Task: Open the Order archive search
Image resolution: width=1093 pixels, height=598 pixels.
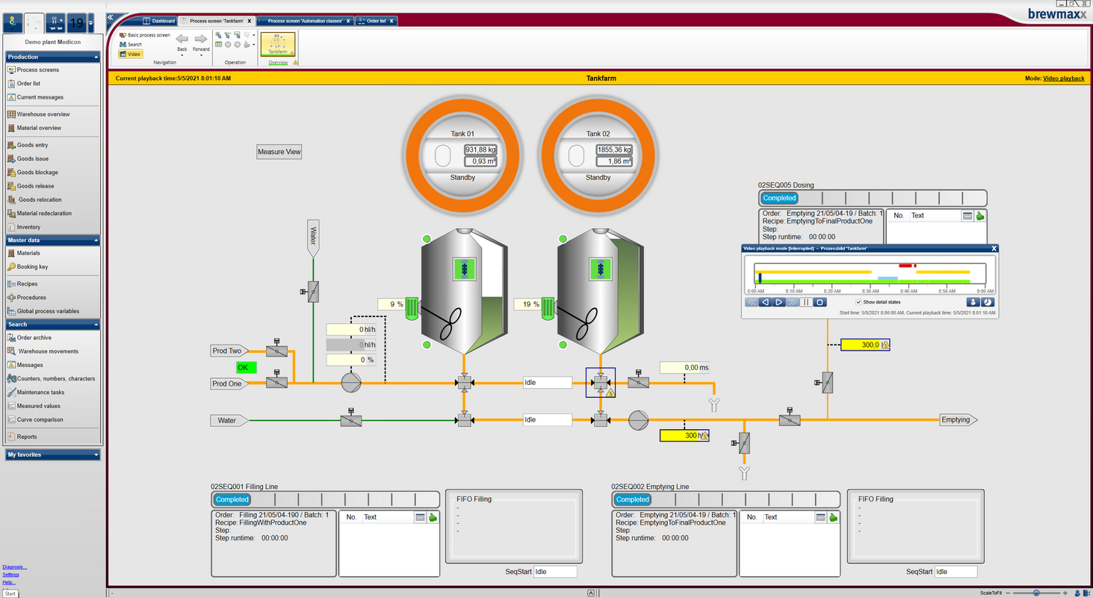Action: (34, 337)
